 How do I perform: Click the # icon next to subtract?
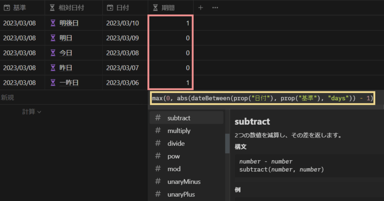(158, 118)
